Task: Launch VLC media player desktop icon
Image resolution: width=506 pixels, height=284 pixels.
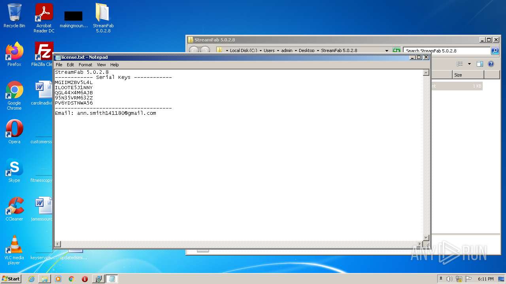Action: click(14, 250)
